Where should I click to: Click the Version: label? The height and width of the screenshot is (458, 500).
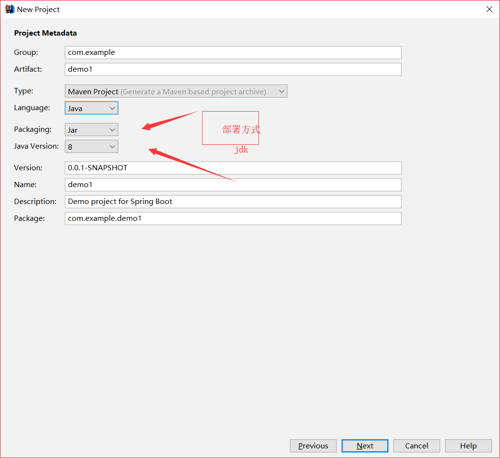click(x=28, y=167)
